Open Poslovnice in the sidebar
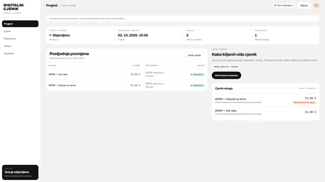Screen dimensions: 325x182 click(x=20, y=38)
